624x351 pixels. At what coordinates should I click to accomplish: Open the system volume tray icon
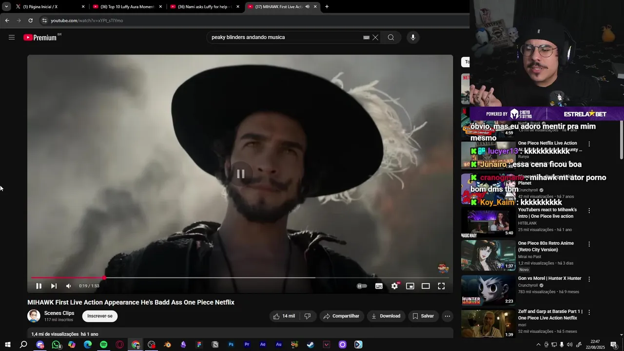569,345
